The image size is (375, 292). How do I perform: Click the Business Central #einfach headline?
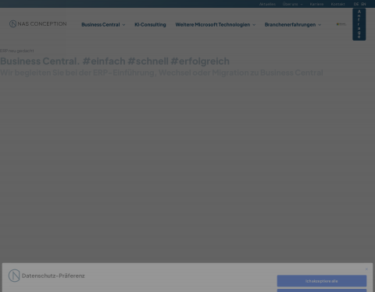point(115,61)
